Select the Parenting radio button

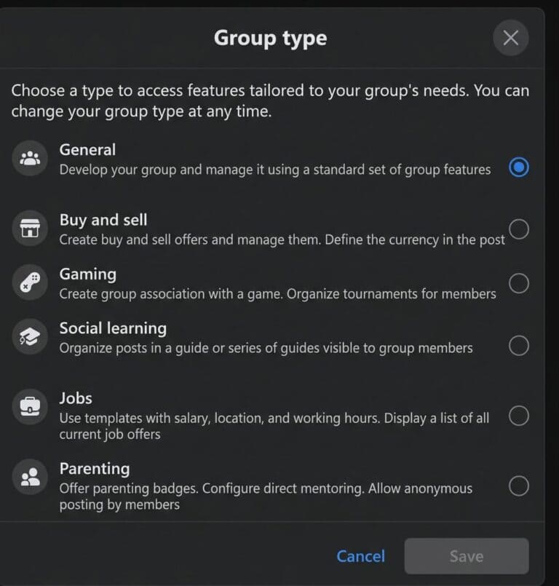coord(520,486)
